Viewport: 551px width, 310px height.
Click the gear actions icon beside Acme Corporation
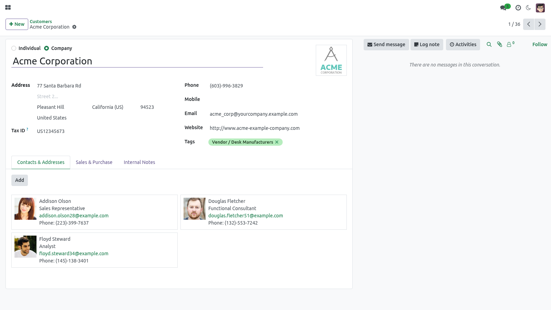[x=74, y=27]
